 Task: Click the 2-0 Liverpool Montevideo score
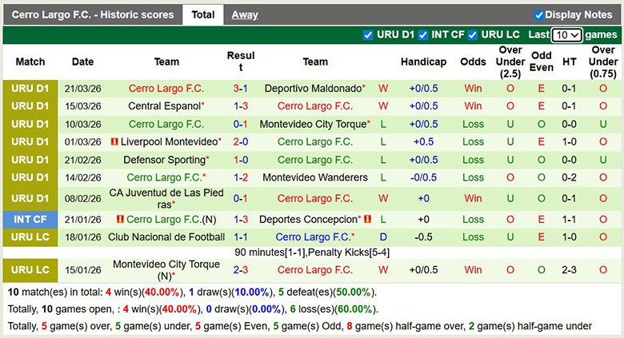(240, 141)
